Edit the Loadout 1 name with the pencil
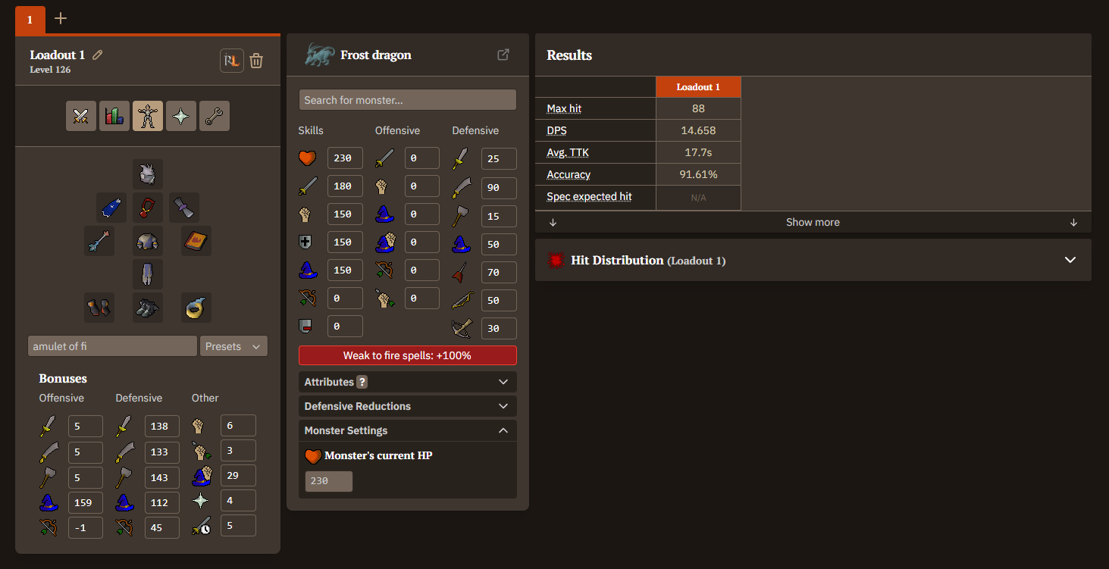Screen dimensions: 1109x569 [98, 55]
